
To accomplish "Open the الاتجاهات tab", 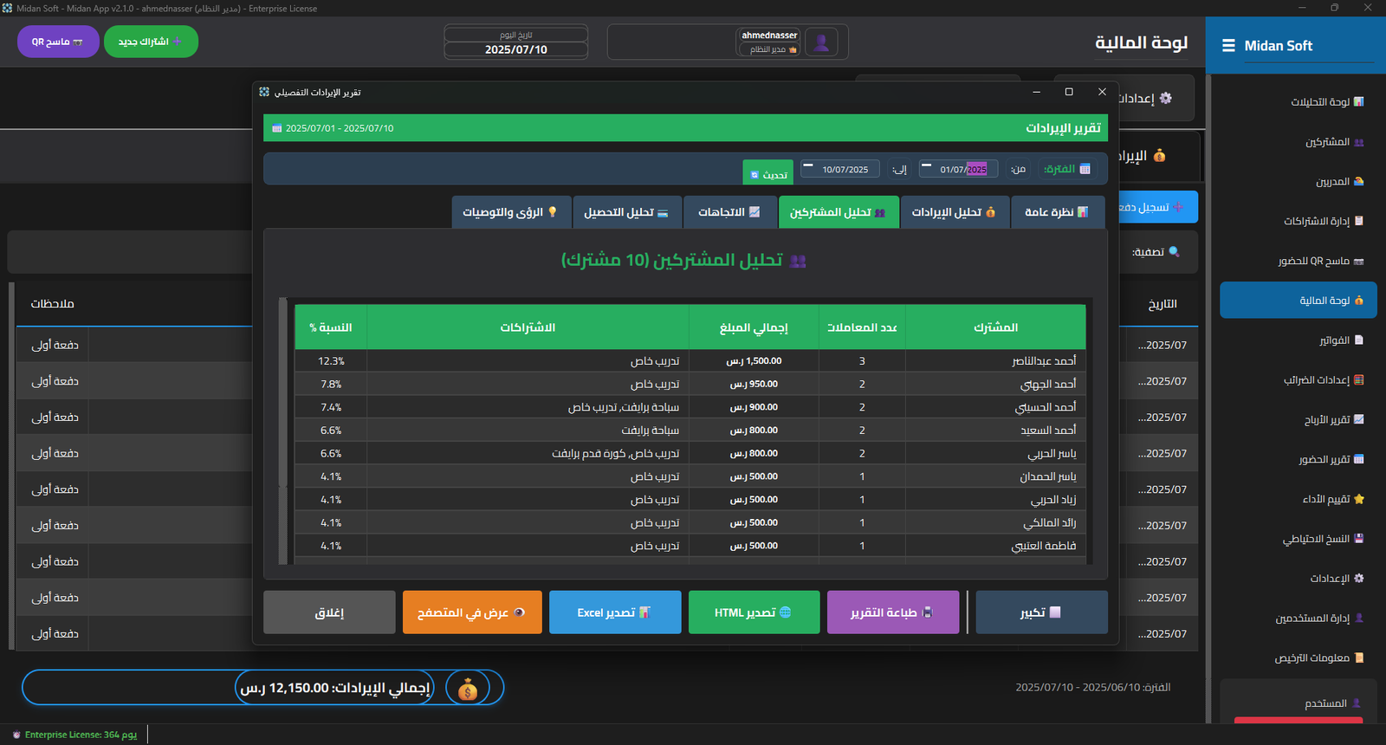I will click(730, 212).
